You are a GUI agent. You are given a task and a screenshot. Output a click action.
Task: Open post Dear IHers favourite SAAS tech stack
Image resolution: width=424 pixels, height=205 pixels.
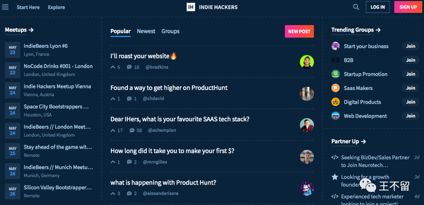pos(180,119)
